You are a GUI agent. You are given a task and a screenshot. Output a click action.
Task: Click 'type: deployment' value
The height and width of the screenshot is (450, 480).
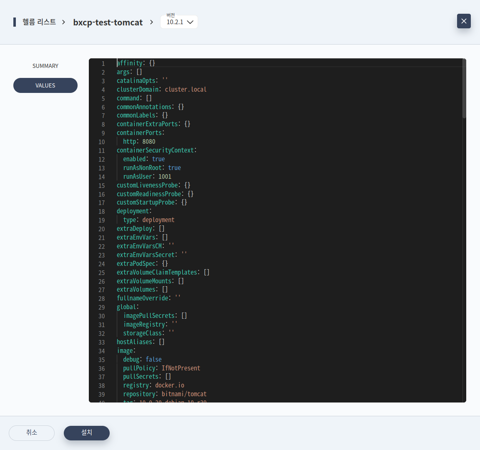click(x=158, y=220)
